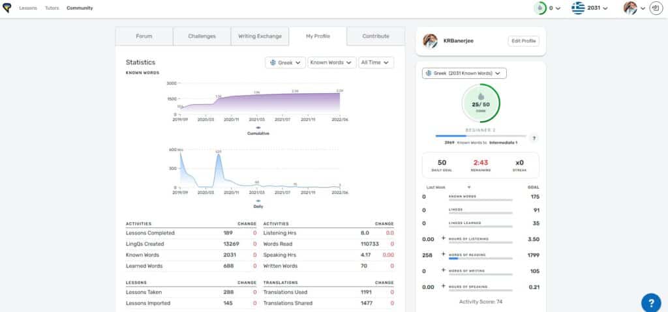
Task: Click the Edit Profile button
Action: pos(524,41)
